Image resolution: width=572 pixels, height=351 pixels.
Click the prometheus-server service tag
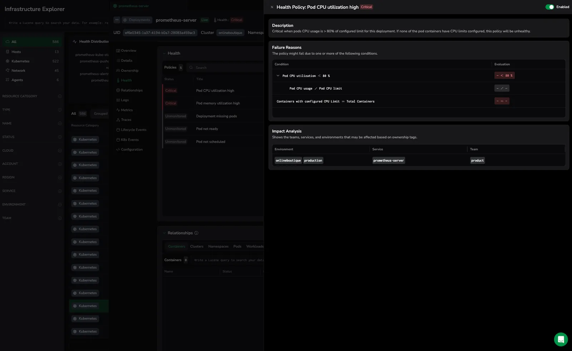[x=389, y=161]
